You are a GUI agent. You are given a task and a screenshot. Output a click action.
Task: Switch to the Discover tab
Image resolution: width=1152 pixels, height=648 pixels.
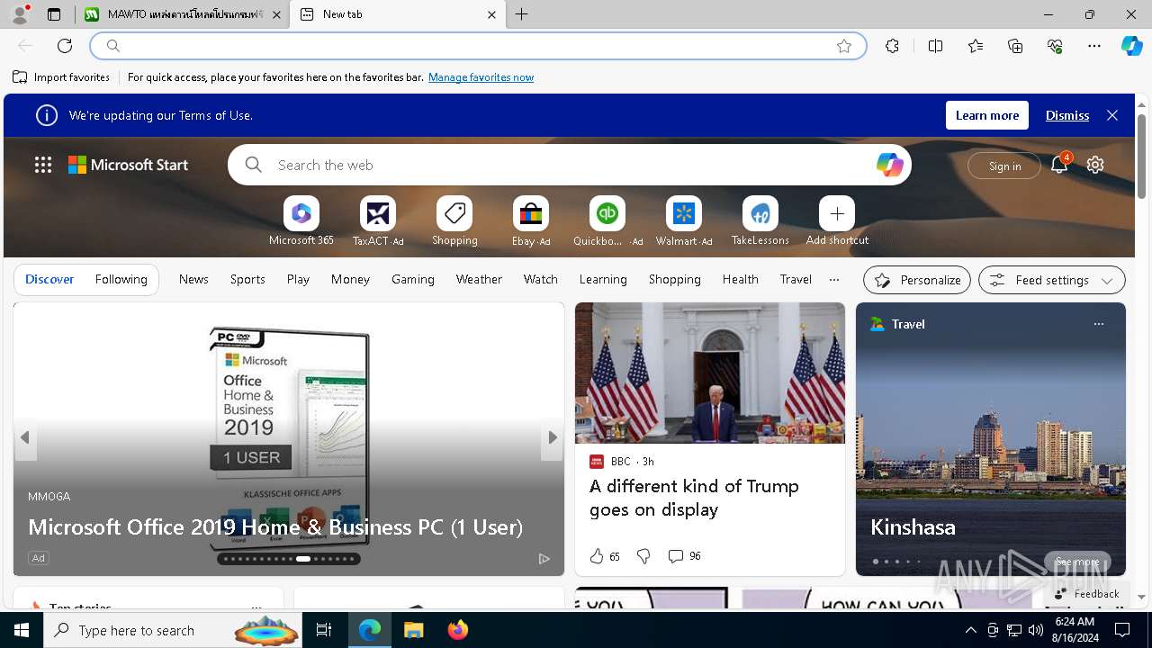click(49, 279)
